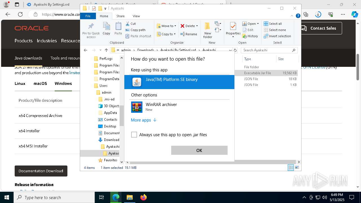Open File Explorer from the taskbar
Screen dimensions: 361x203
coord(129,197)
